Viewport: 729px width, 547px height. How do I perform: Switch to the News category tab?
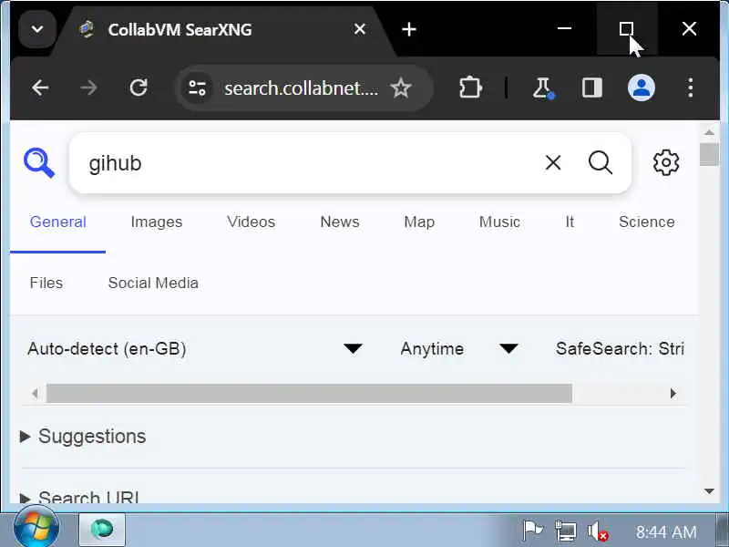[340, 222]
